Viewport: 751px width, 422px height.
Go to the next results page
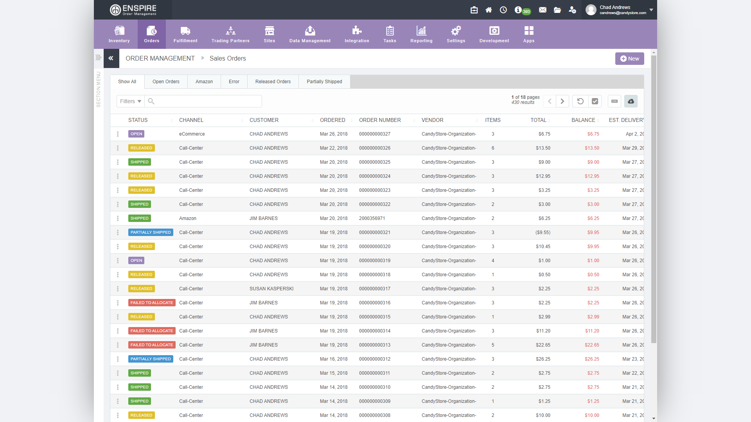coord(562,101)
